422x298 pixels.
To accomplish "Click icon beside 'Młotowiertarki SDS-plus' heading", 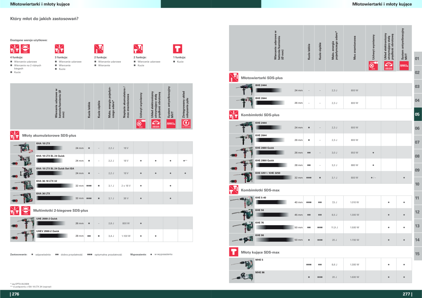I will point(233,77).
